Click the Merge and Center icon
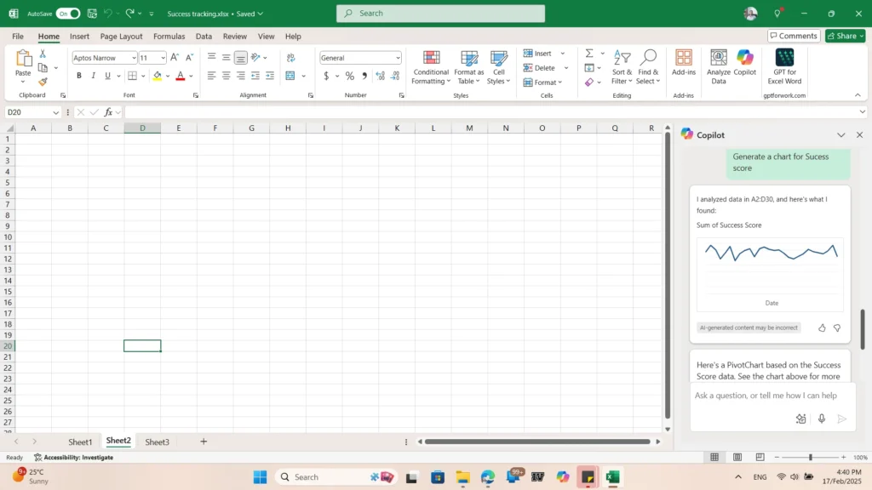 pyautogui.click(x=290, y=76)
